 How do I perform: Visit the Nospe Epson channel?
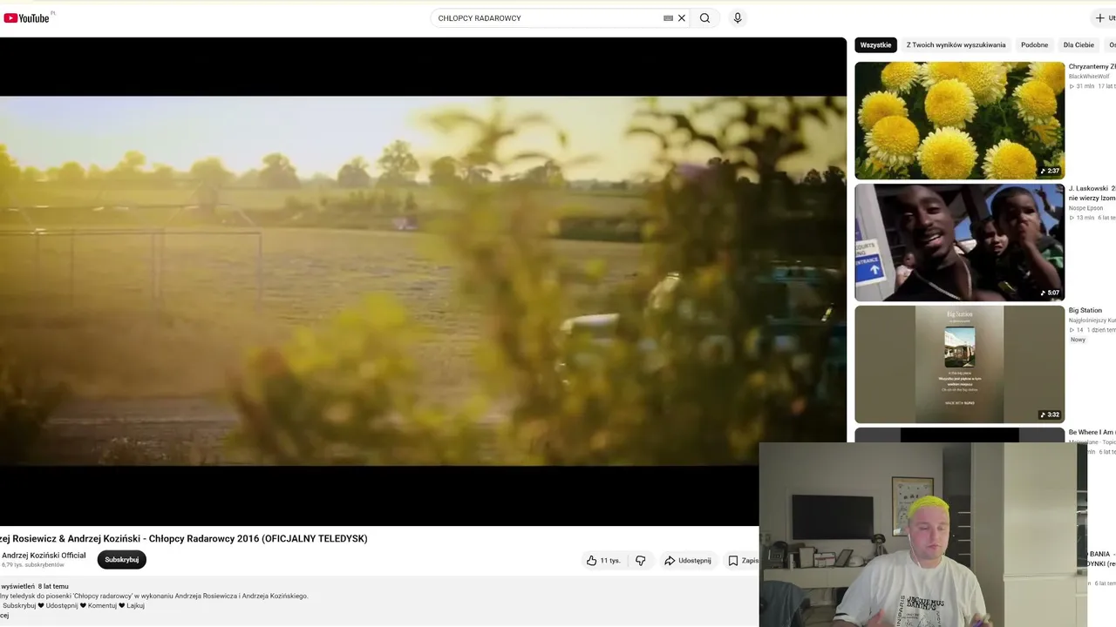1085,208
